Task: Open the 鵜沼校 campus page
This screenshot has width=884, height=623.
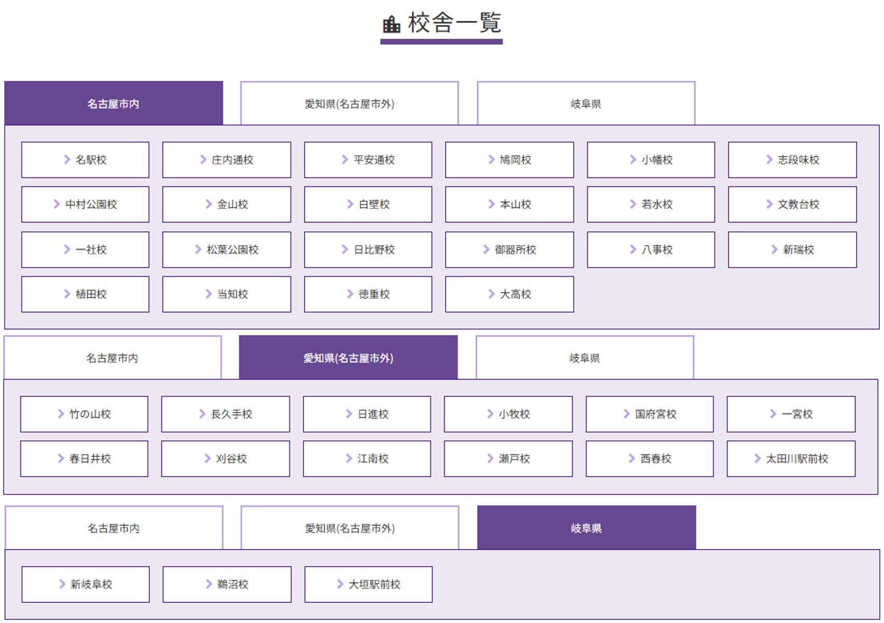Action: tap(227, 584)
